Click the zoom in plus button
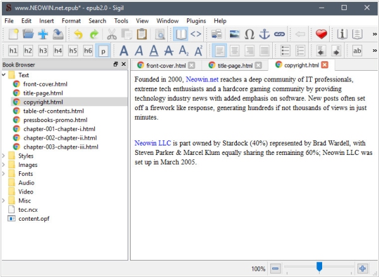The image size is (379, 277). coord(363,269)
